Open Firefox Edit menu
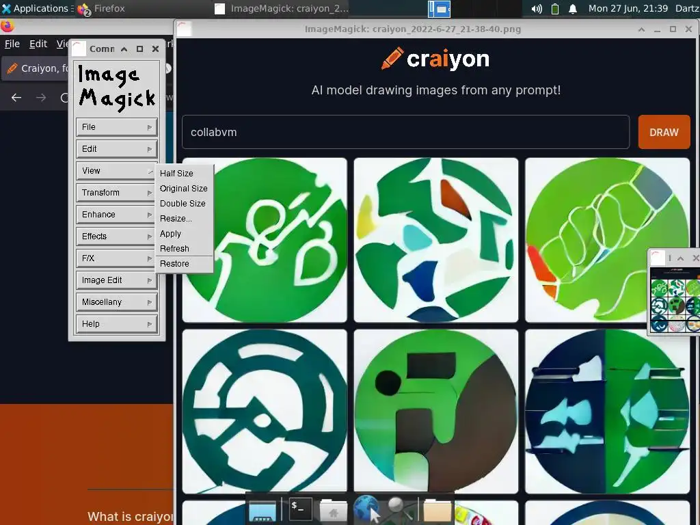This screenshot has width=700, height=525. click(x=38, y=44)
